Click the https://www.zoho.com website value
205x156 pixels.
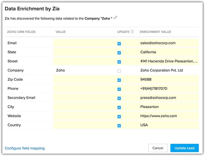(159, 116)
